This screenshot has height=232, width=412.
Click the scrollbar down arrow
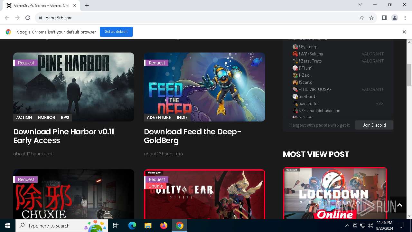coord(409,217)
